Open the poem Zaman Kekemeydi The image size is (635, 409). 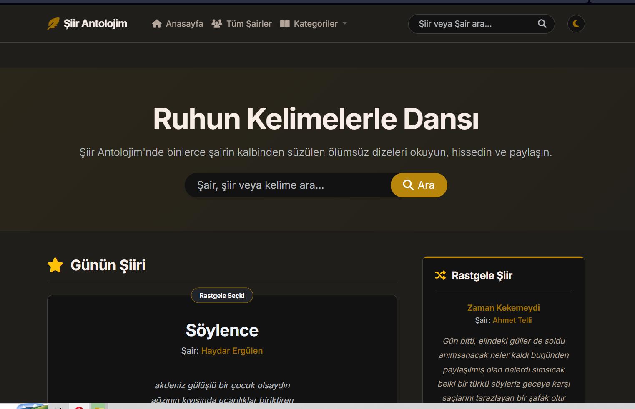503,308
